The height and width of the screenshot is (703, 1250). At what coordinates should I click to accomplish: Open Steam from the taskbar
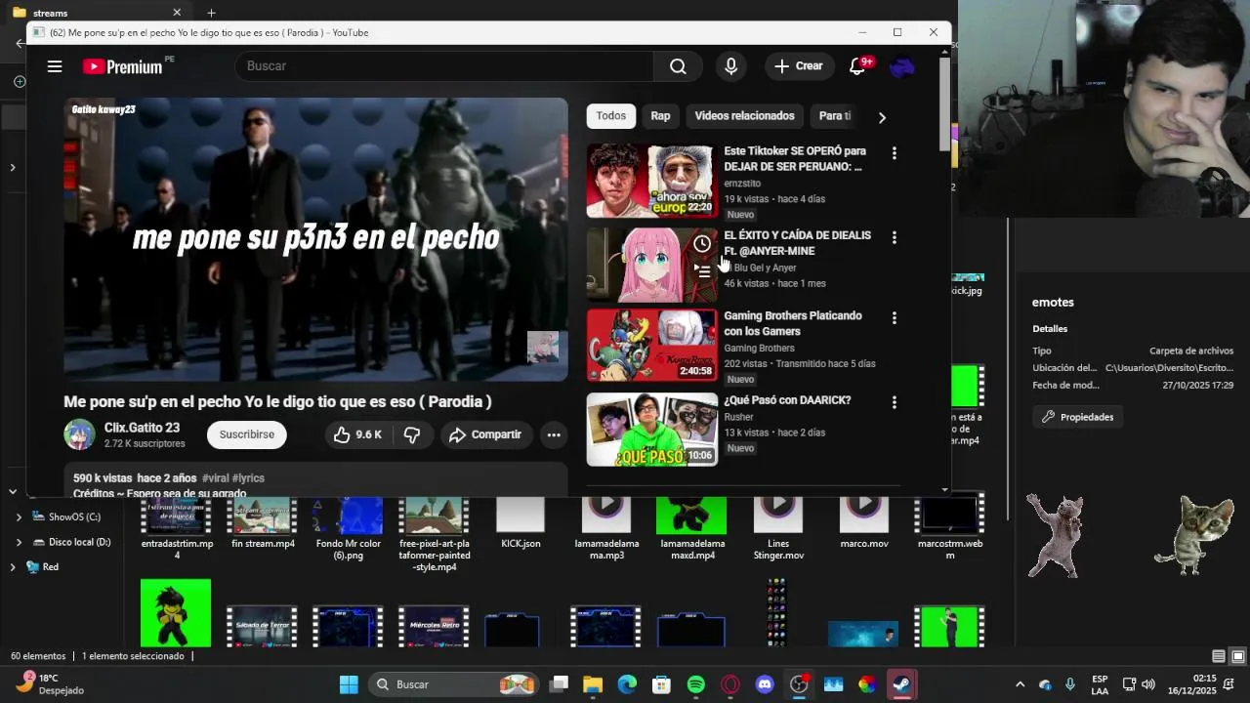pyautogui.click(x=901, y=684)
